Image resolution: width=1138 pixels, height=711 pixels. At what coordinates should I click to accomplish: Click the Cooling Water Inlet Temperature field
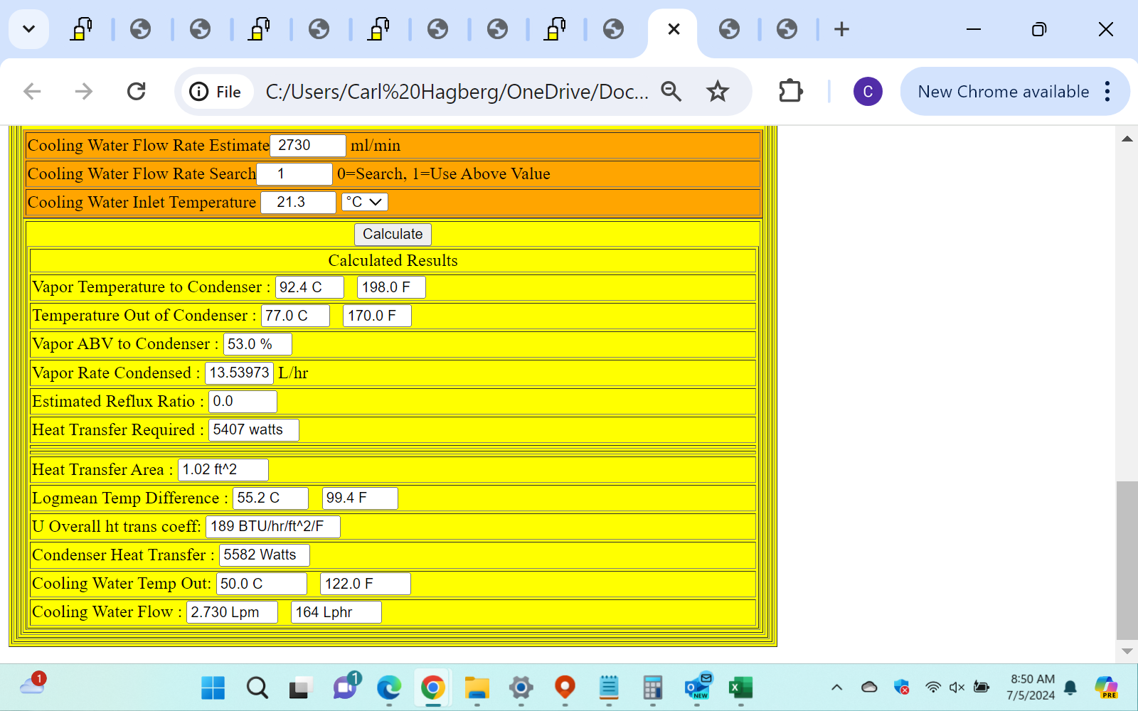pos(298,202)
